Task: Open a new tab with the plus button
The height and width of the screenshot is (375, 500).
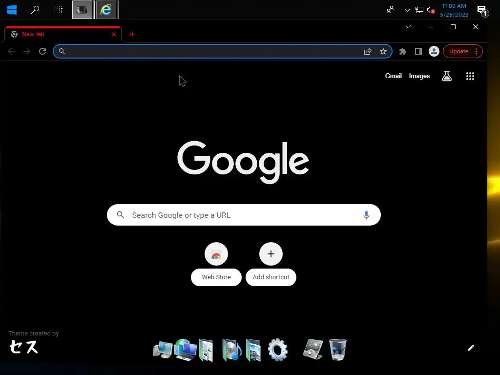Action: (132, 34)
